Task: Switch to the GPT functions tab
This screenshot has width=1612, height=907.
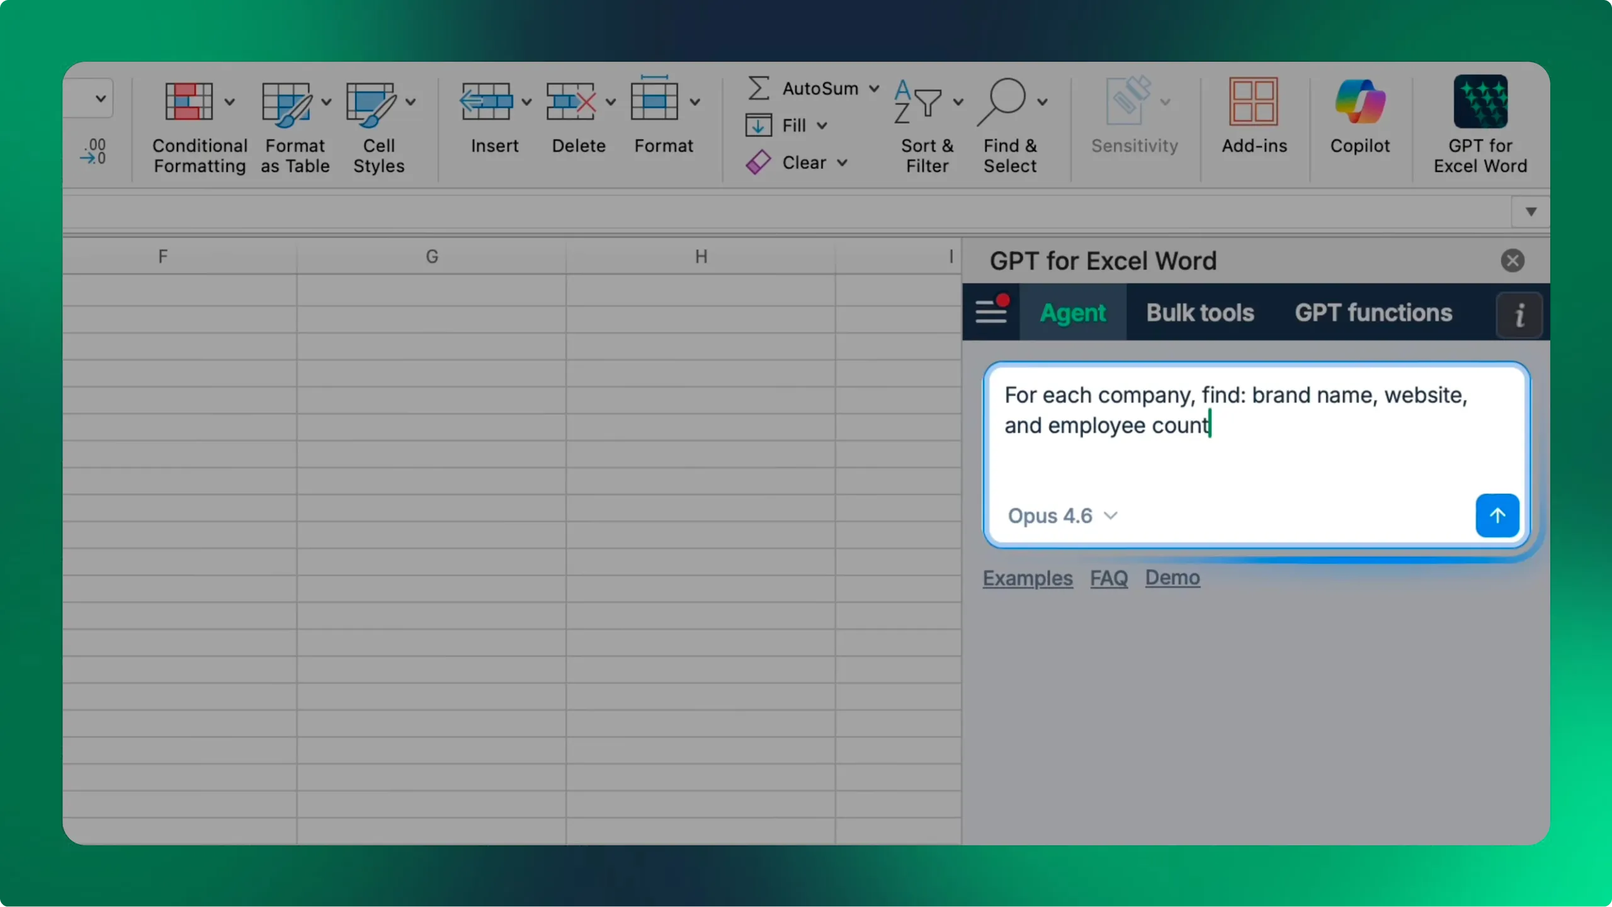Action: coord(1373,313)
